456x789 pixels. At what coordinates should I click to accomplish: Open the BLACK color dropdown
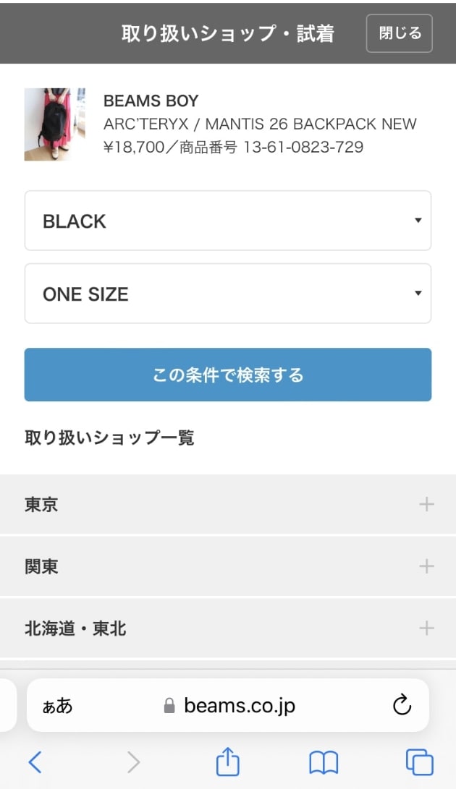coord(228,221)
